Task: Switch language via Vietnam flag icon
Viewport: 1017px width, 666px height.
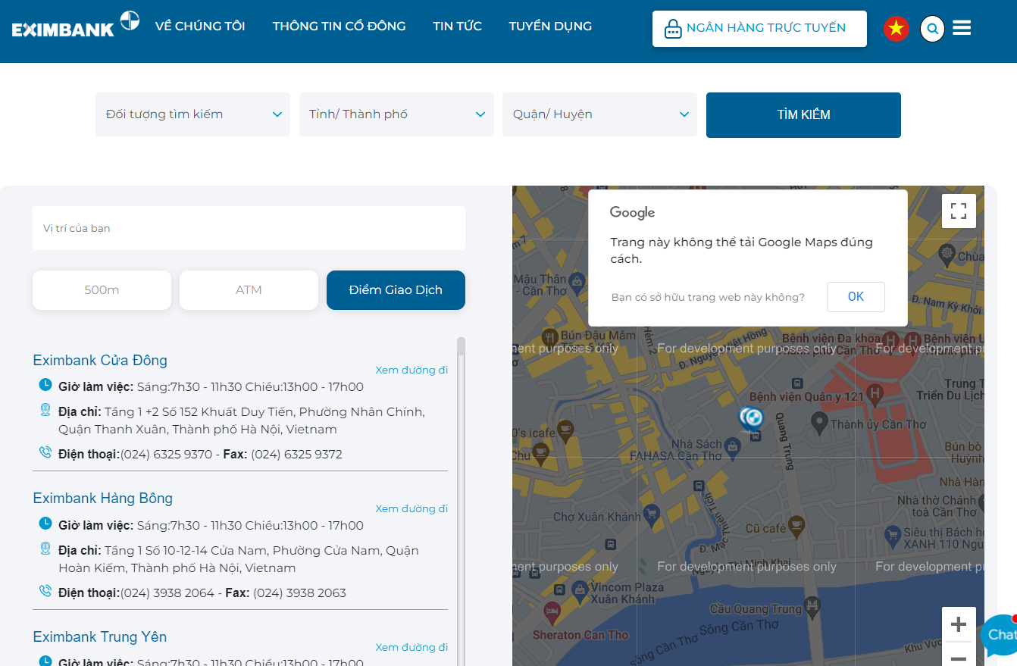Action: click(x=897, y=29)
